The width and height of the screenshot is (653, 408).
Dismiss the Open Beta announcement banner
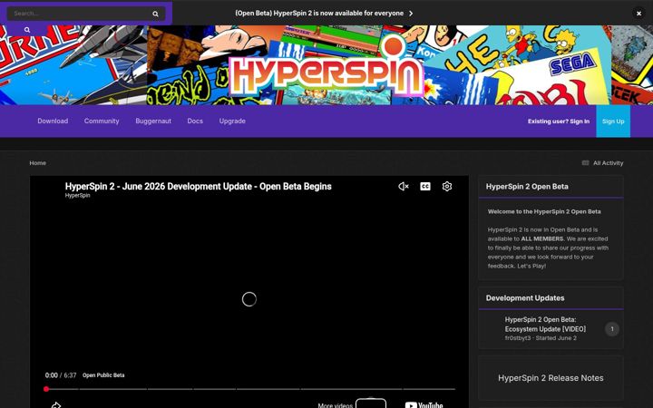point(638,14)
